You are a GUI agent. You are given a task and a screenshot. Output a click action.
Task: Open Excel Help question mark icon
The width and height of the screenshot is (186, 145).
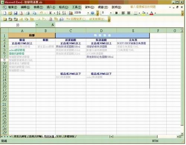coord(93,13)
